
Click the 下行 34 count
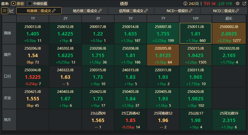[209, 3]
